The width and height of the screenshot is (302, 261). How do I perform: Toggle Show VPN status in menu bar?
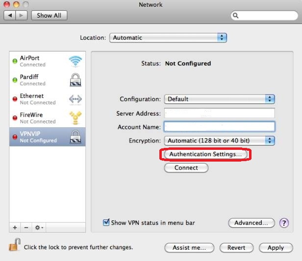point(106,223)
